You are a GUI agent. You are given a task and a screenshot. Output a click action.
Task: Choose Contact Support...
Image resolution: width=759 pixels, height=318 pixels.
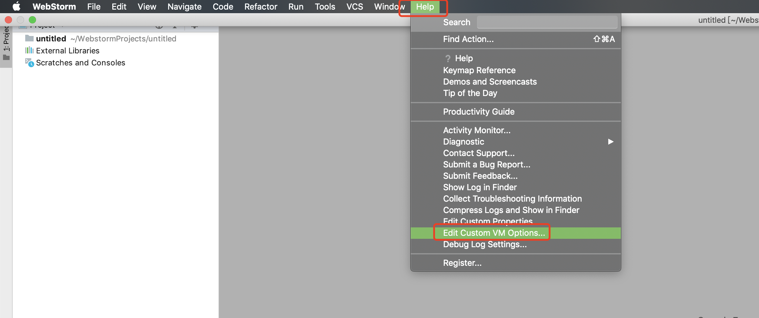tap(516, 153)
